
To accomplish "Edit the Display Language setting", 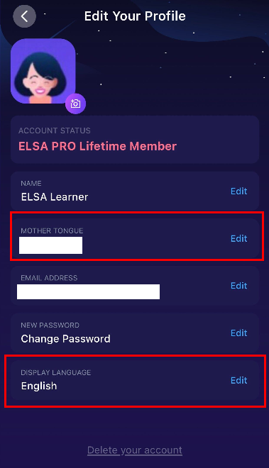I will point(238,380).
